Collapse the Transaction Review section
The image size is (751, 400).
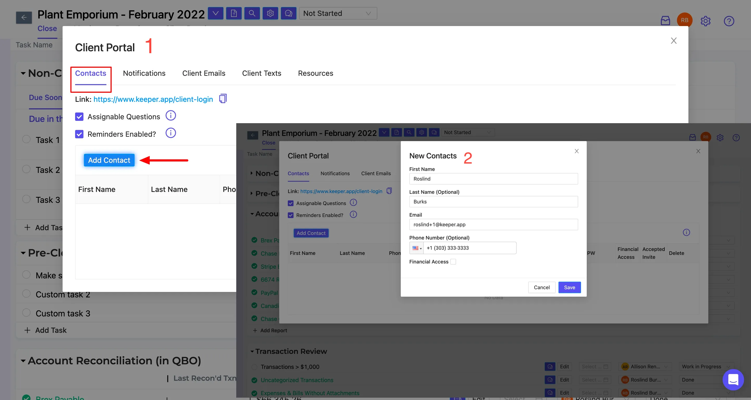click(252, 352)
